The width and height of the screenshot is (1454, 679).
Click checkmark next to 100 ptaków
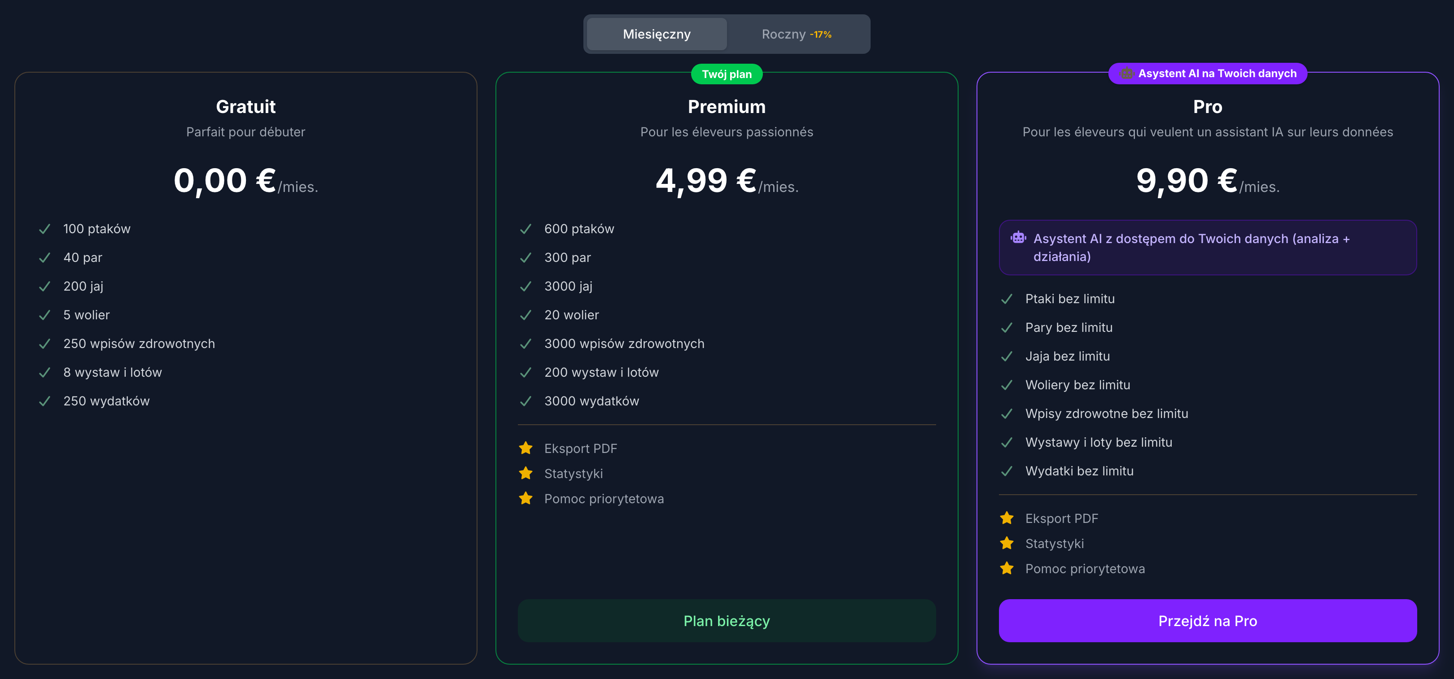pos(44,229)
